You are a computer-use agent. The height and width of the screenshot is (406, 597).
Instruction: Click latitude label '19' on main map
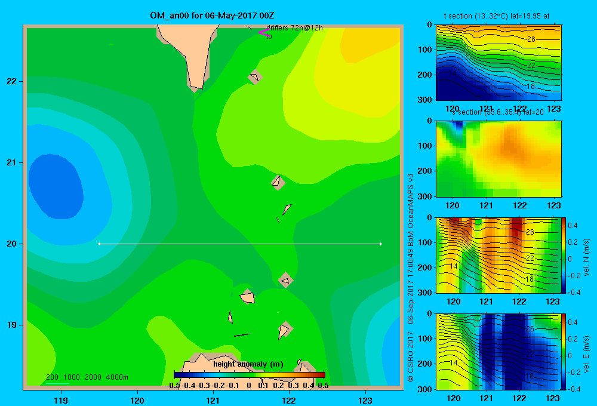coord(12,325)
